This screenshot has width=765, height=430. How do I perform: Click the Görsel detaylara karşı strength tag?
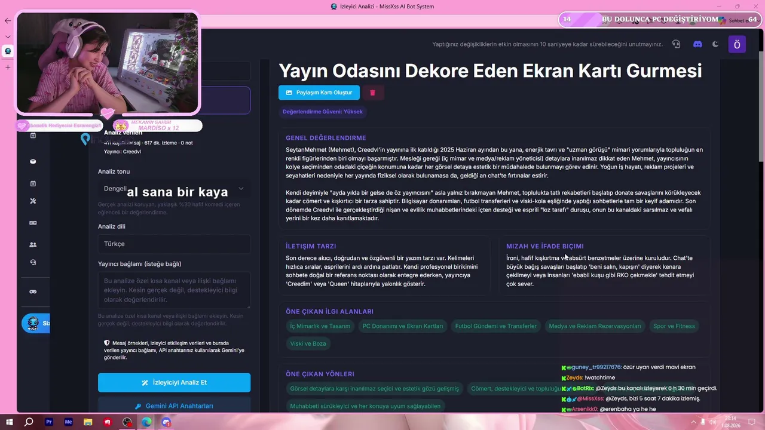pos(375,389)
